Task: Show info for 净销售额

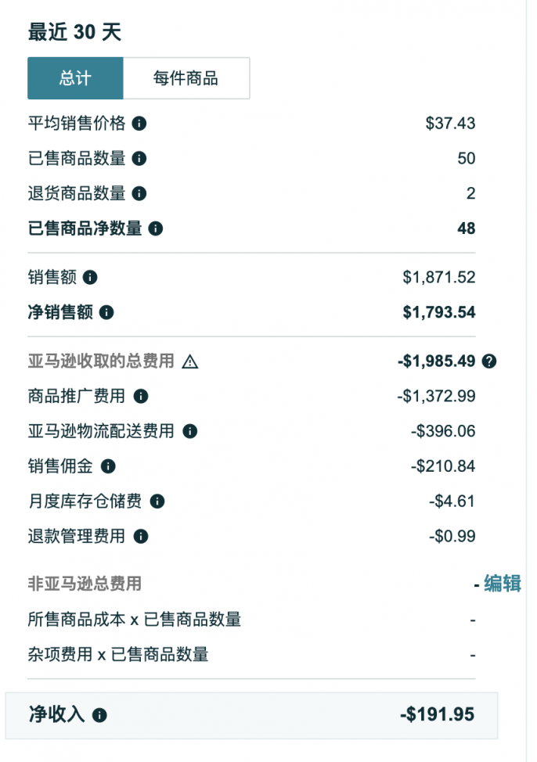Action: tap(106, 312)
